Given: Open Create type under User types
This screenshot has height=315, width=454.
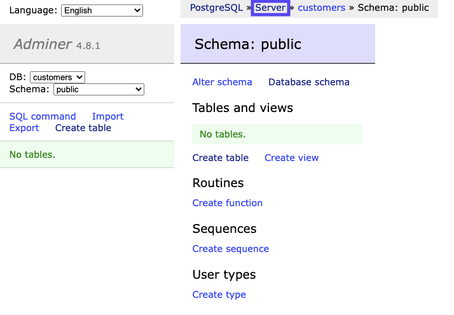Looking at the screenshot, I should pos(219,295).
